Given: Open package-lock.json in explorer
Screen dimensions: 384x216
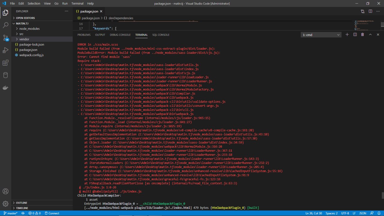Looking at the screenshot, I should click(x=42, y=44).
